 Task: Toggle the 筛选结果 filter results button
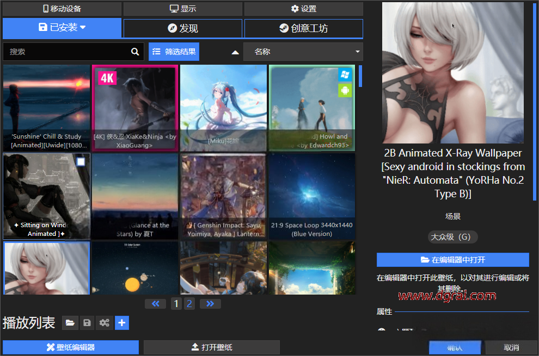pos(174,52)
